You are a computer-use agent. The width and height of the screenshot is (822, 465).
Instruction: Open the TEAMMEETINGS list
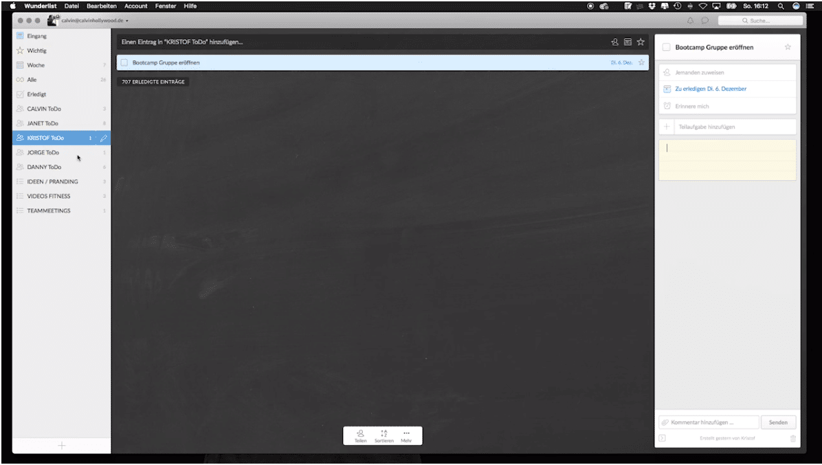click(61, 210)
